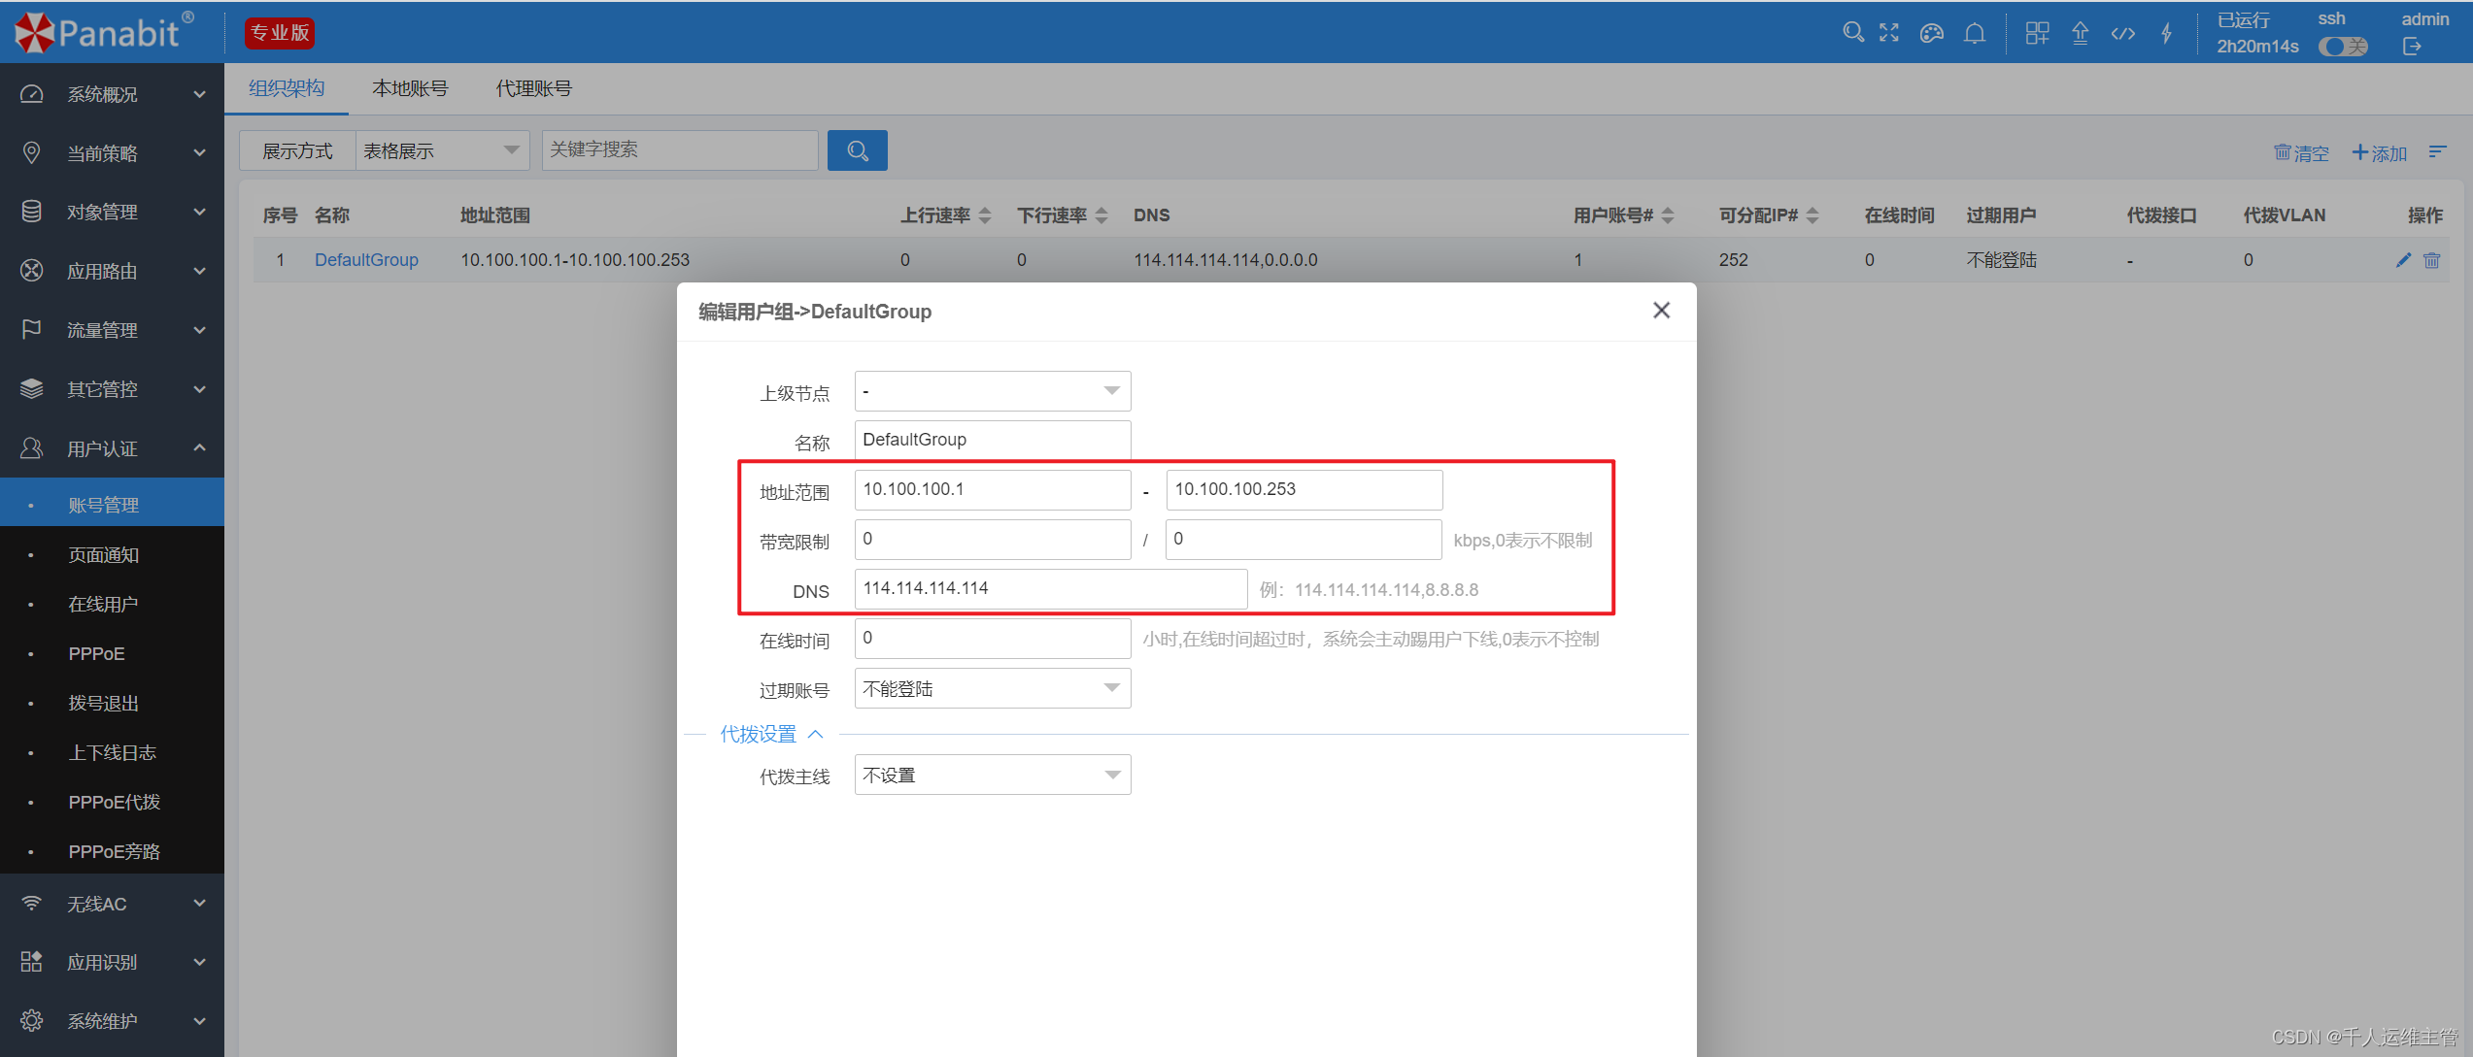Expand 其它管控 sidebar menu

(112, 389)
